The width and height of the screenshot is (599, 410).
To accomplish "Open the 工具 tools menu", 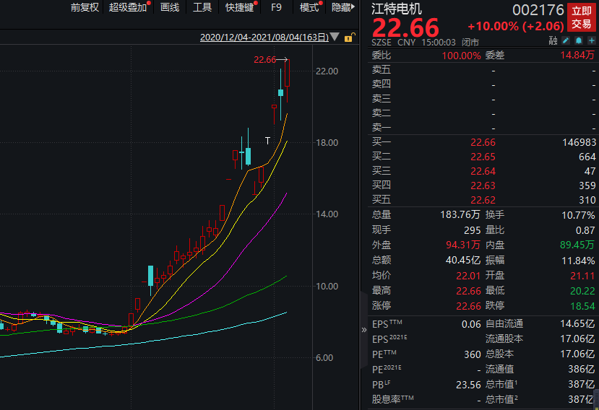I will tap(202, 7).
